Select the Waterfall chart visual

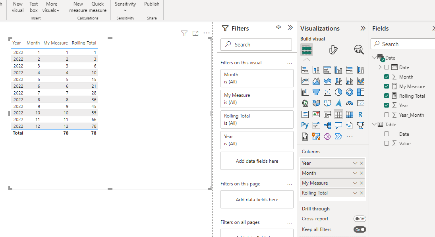[305, 92]
